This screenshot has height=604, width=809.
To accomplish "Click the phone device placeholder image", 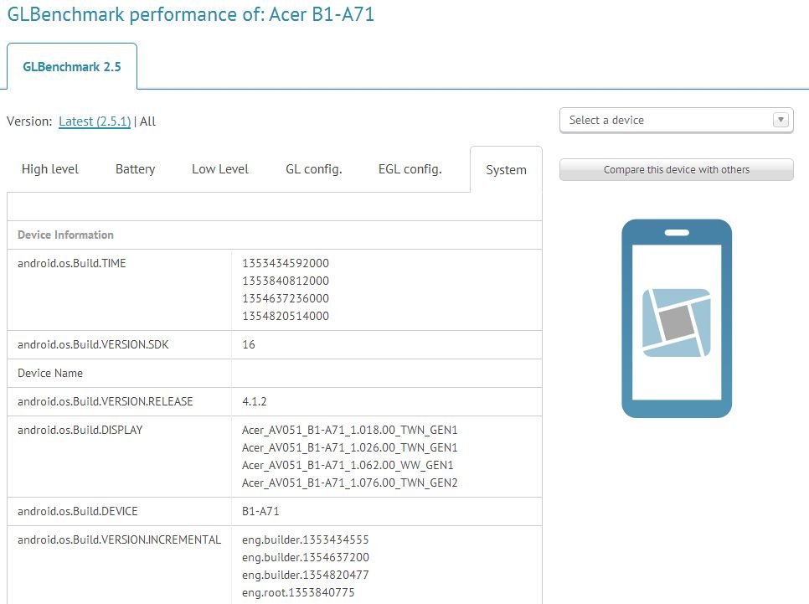I will (677, 318).
